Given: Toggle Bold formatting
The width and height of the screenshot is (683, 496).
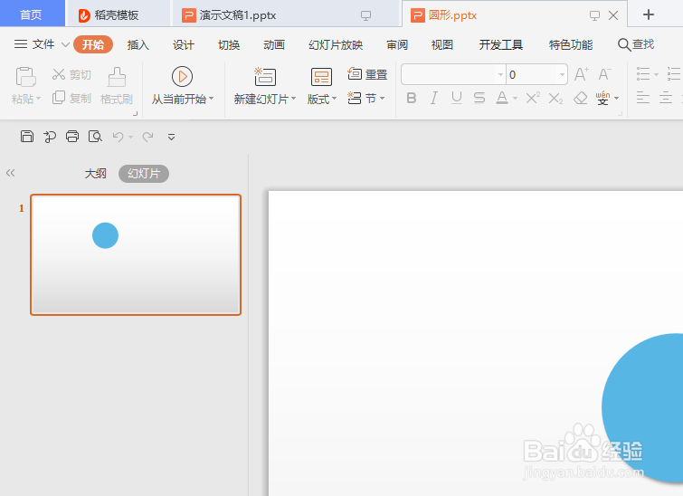Looking at the screenshot, I should (412, 98).
